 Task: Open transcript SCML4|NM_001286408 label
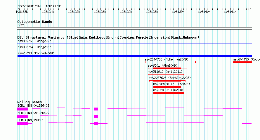(x=33, y=106)
